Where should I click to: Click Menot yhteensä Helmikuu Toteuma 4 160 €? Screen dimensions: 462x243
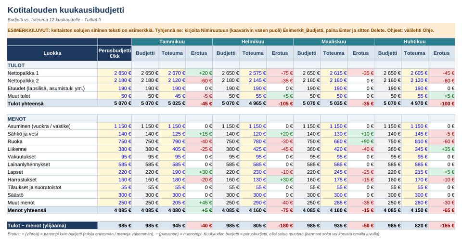pyautogui.click(x=253, y=210)
